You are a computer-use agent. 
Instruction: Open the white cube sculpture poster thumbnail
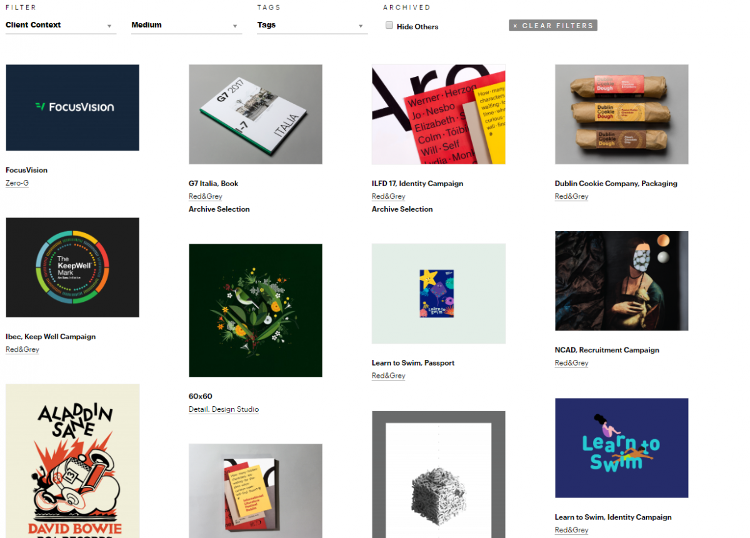point(439,474)
